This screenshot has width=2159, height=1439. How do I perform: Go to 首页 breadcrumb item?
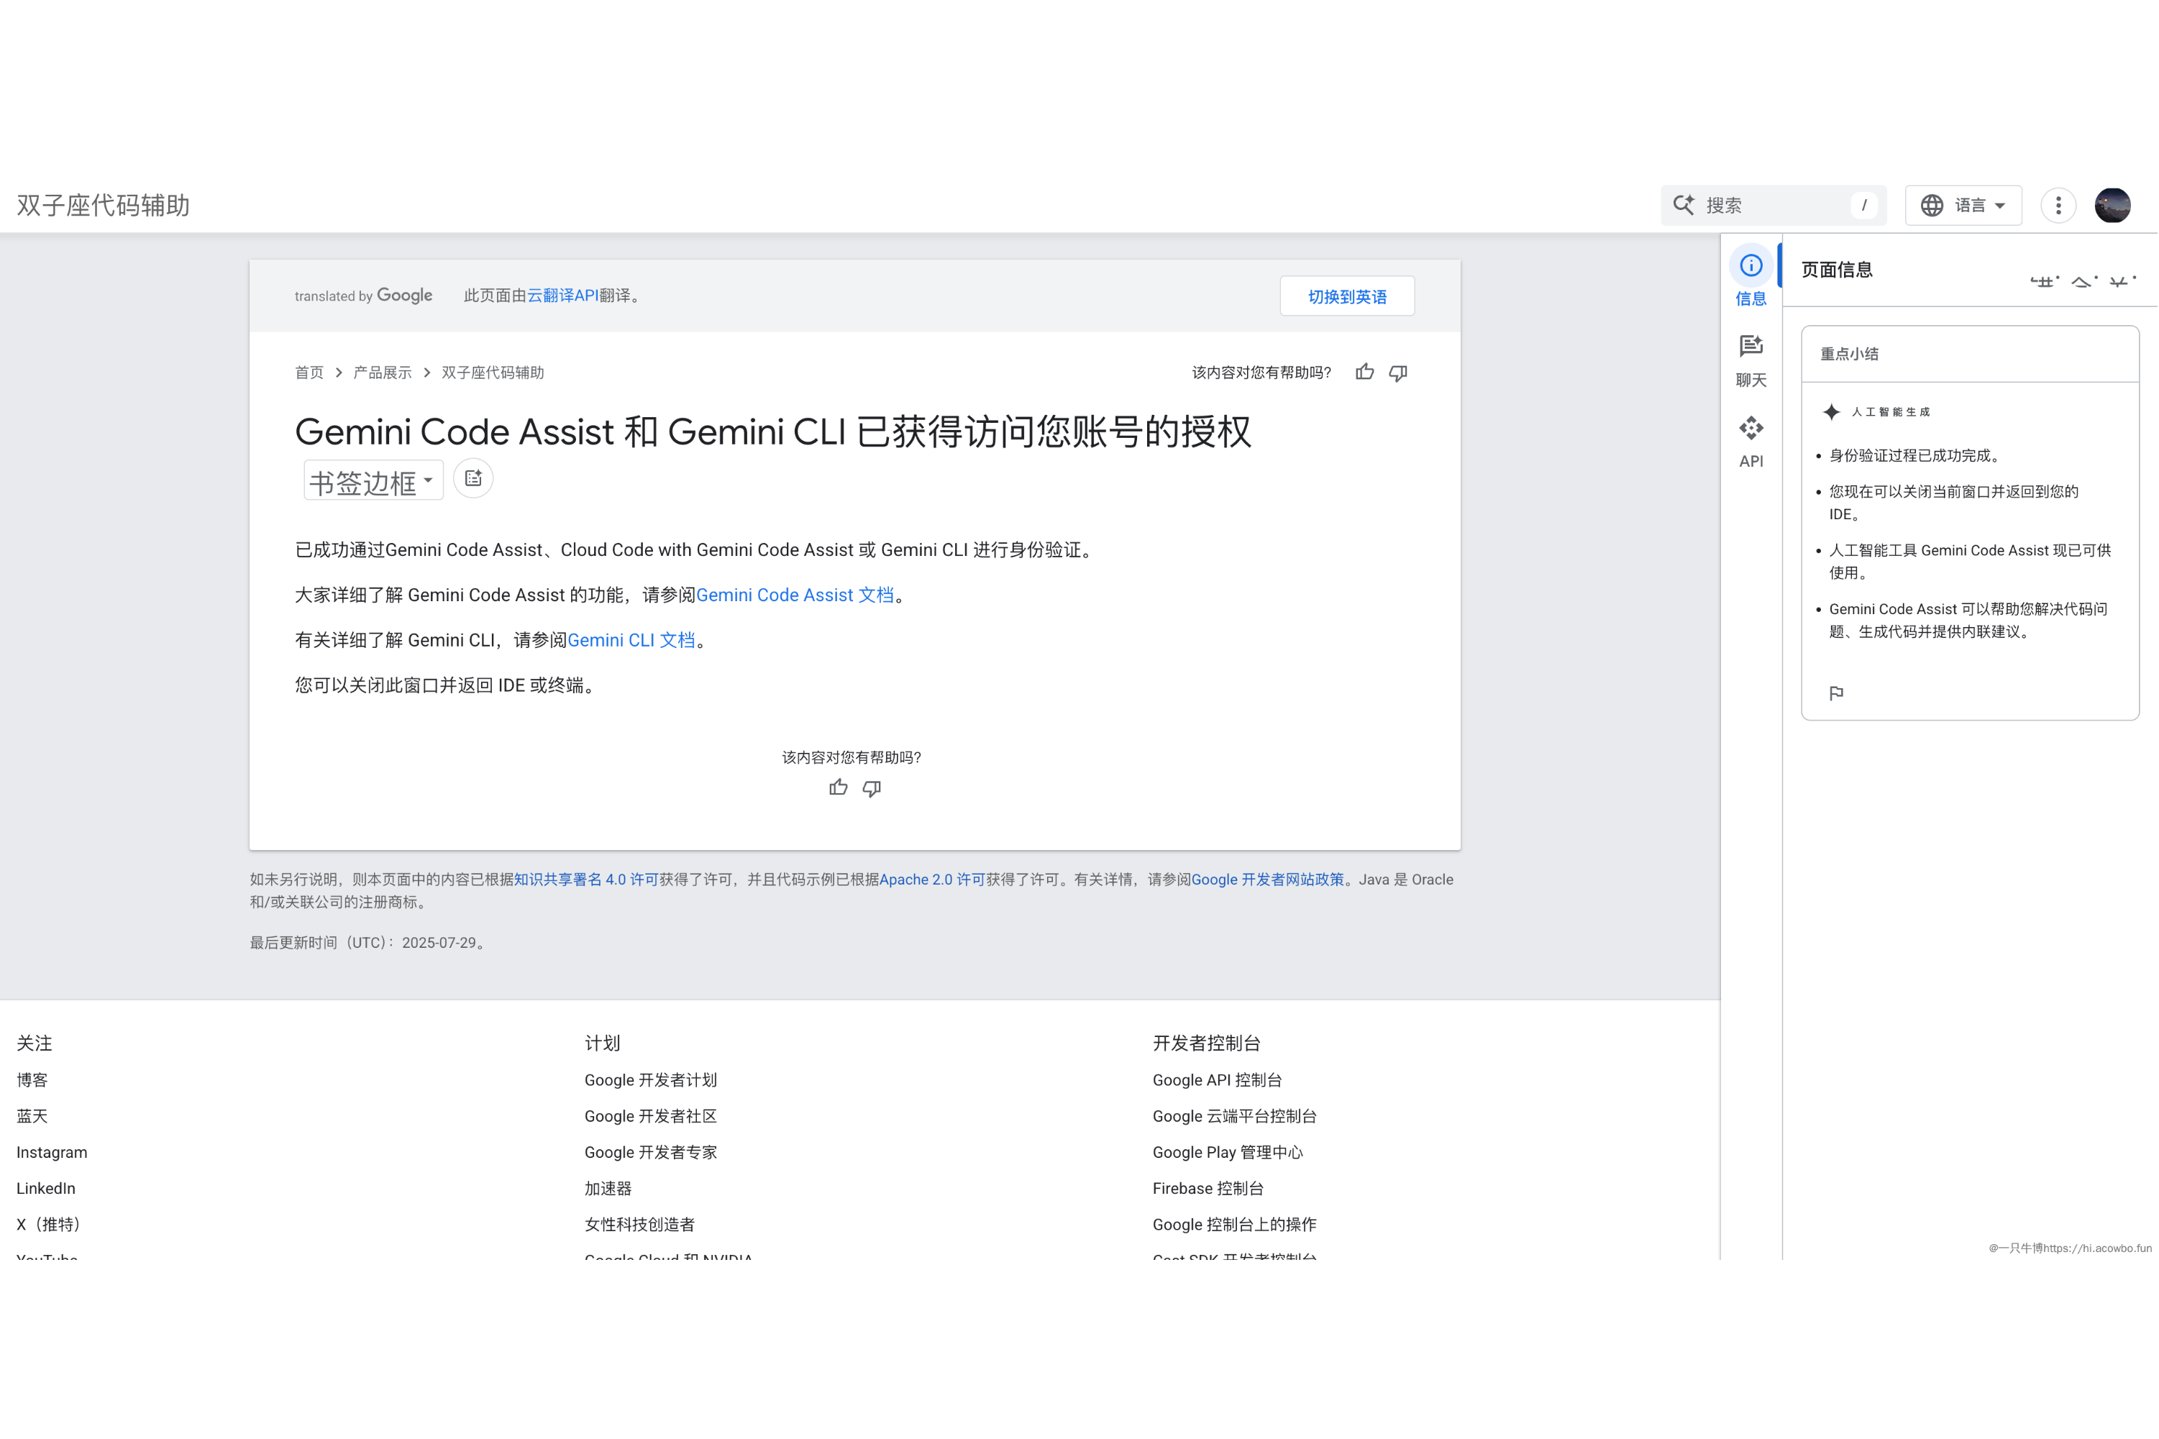309,373
